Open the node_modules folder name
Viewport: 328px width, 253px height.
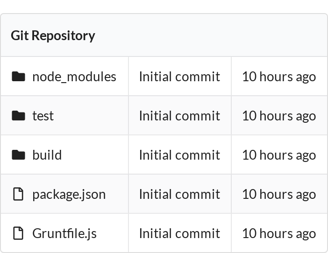74,77
